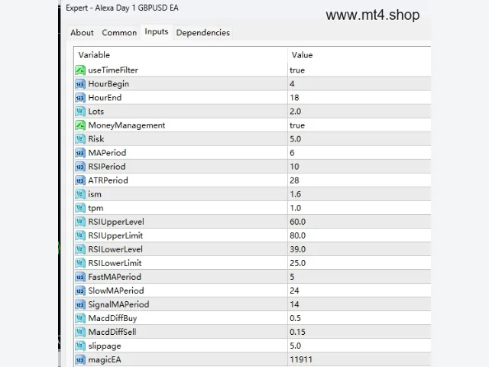Viewport: 489px width, 367px height.
Task: Click the ATRPeriod value 28
Action: coord(294,180)
